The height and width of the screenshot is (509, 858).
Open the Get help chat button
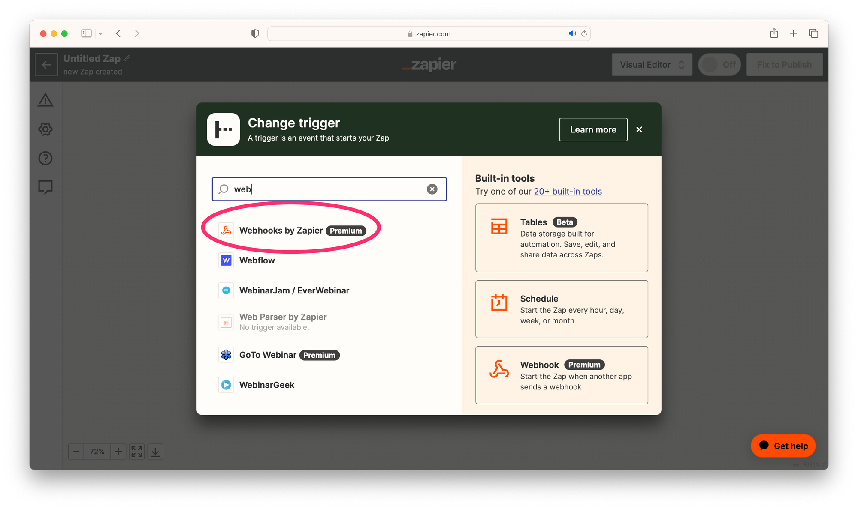[783, 446]
